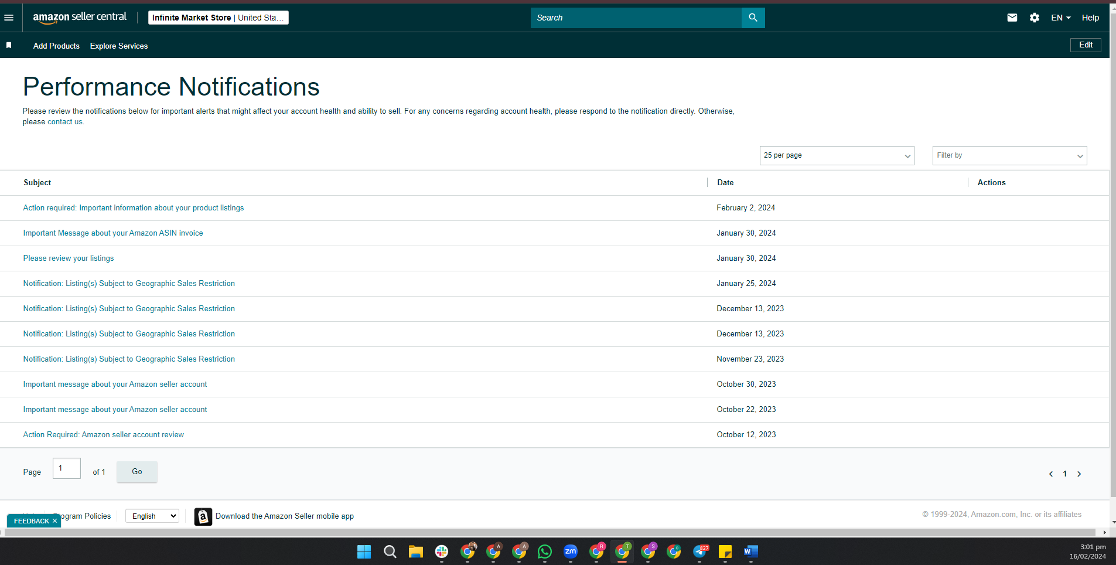This screenshot has height=565, width=1116.
Task: Open the settings gear icon
Action: (1035, 18)
